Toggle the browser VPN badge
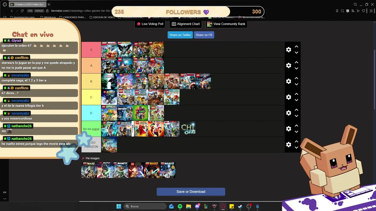 click(x=30, y=11)
